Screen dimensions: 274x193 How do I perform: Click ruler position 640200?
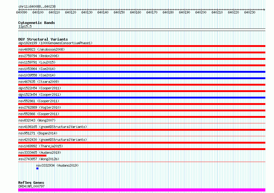201,12
